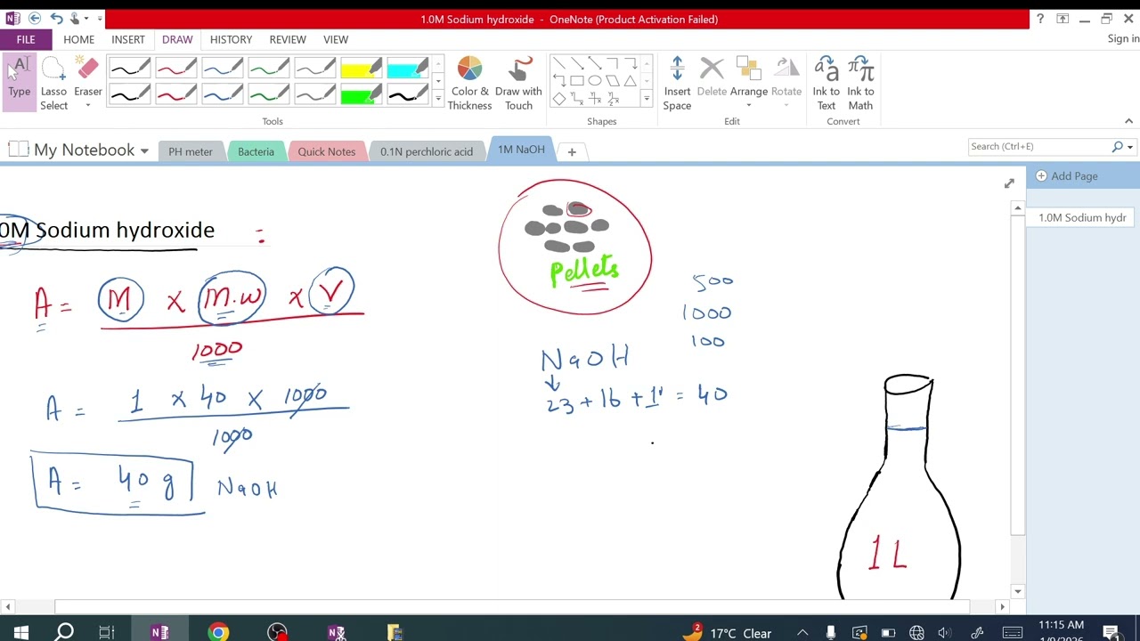Click Add Page button

[1067, 175]
